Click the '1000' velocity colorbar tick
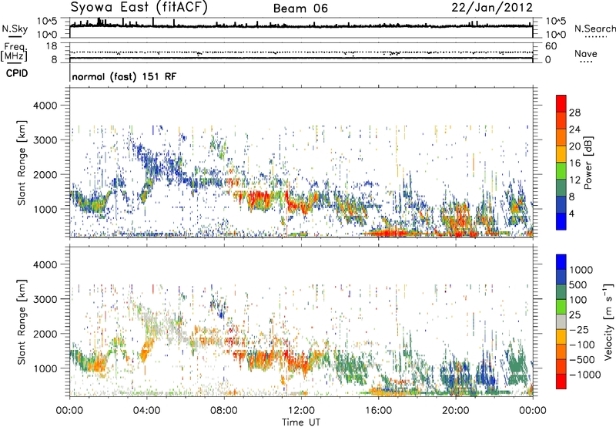This screenshot has width=616, height=427. (581, 270)
